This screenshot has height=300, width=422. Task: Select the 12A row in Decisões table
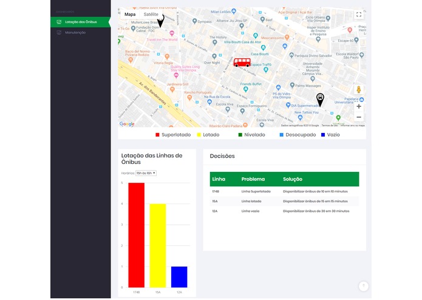coord(285,211)
